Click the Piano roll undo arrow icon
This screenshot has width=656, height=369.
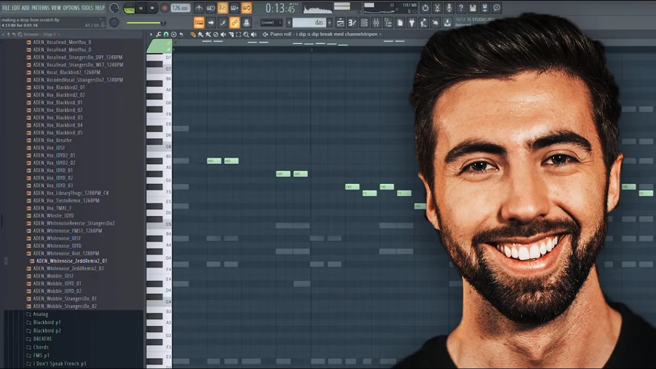[181, 34]
